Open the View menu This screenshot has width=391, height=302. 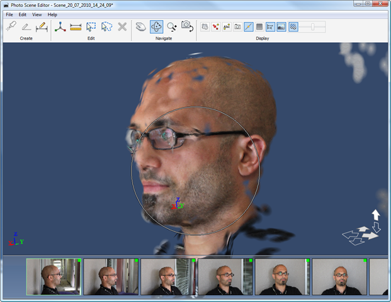tap(37, 14)
